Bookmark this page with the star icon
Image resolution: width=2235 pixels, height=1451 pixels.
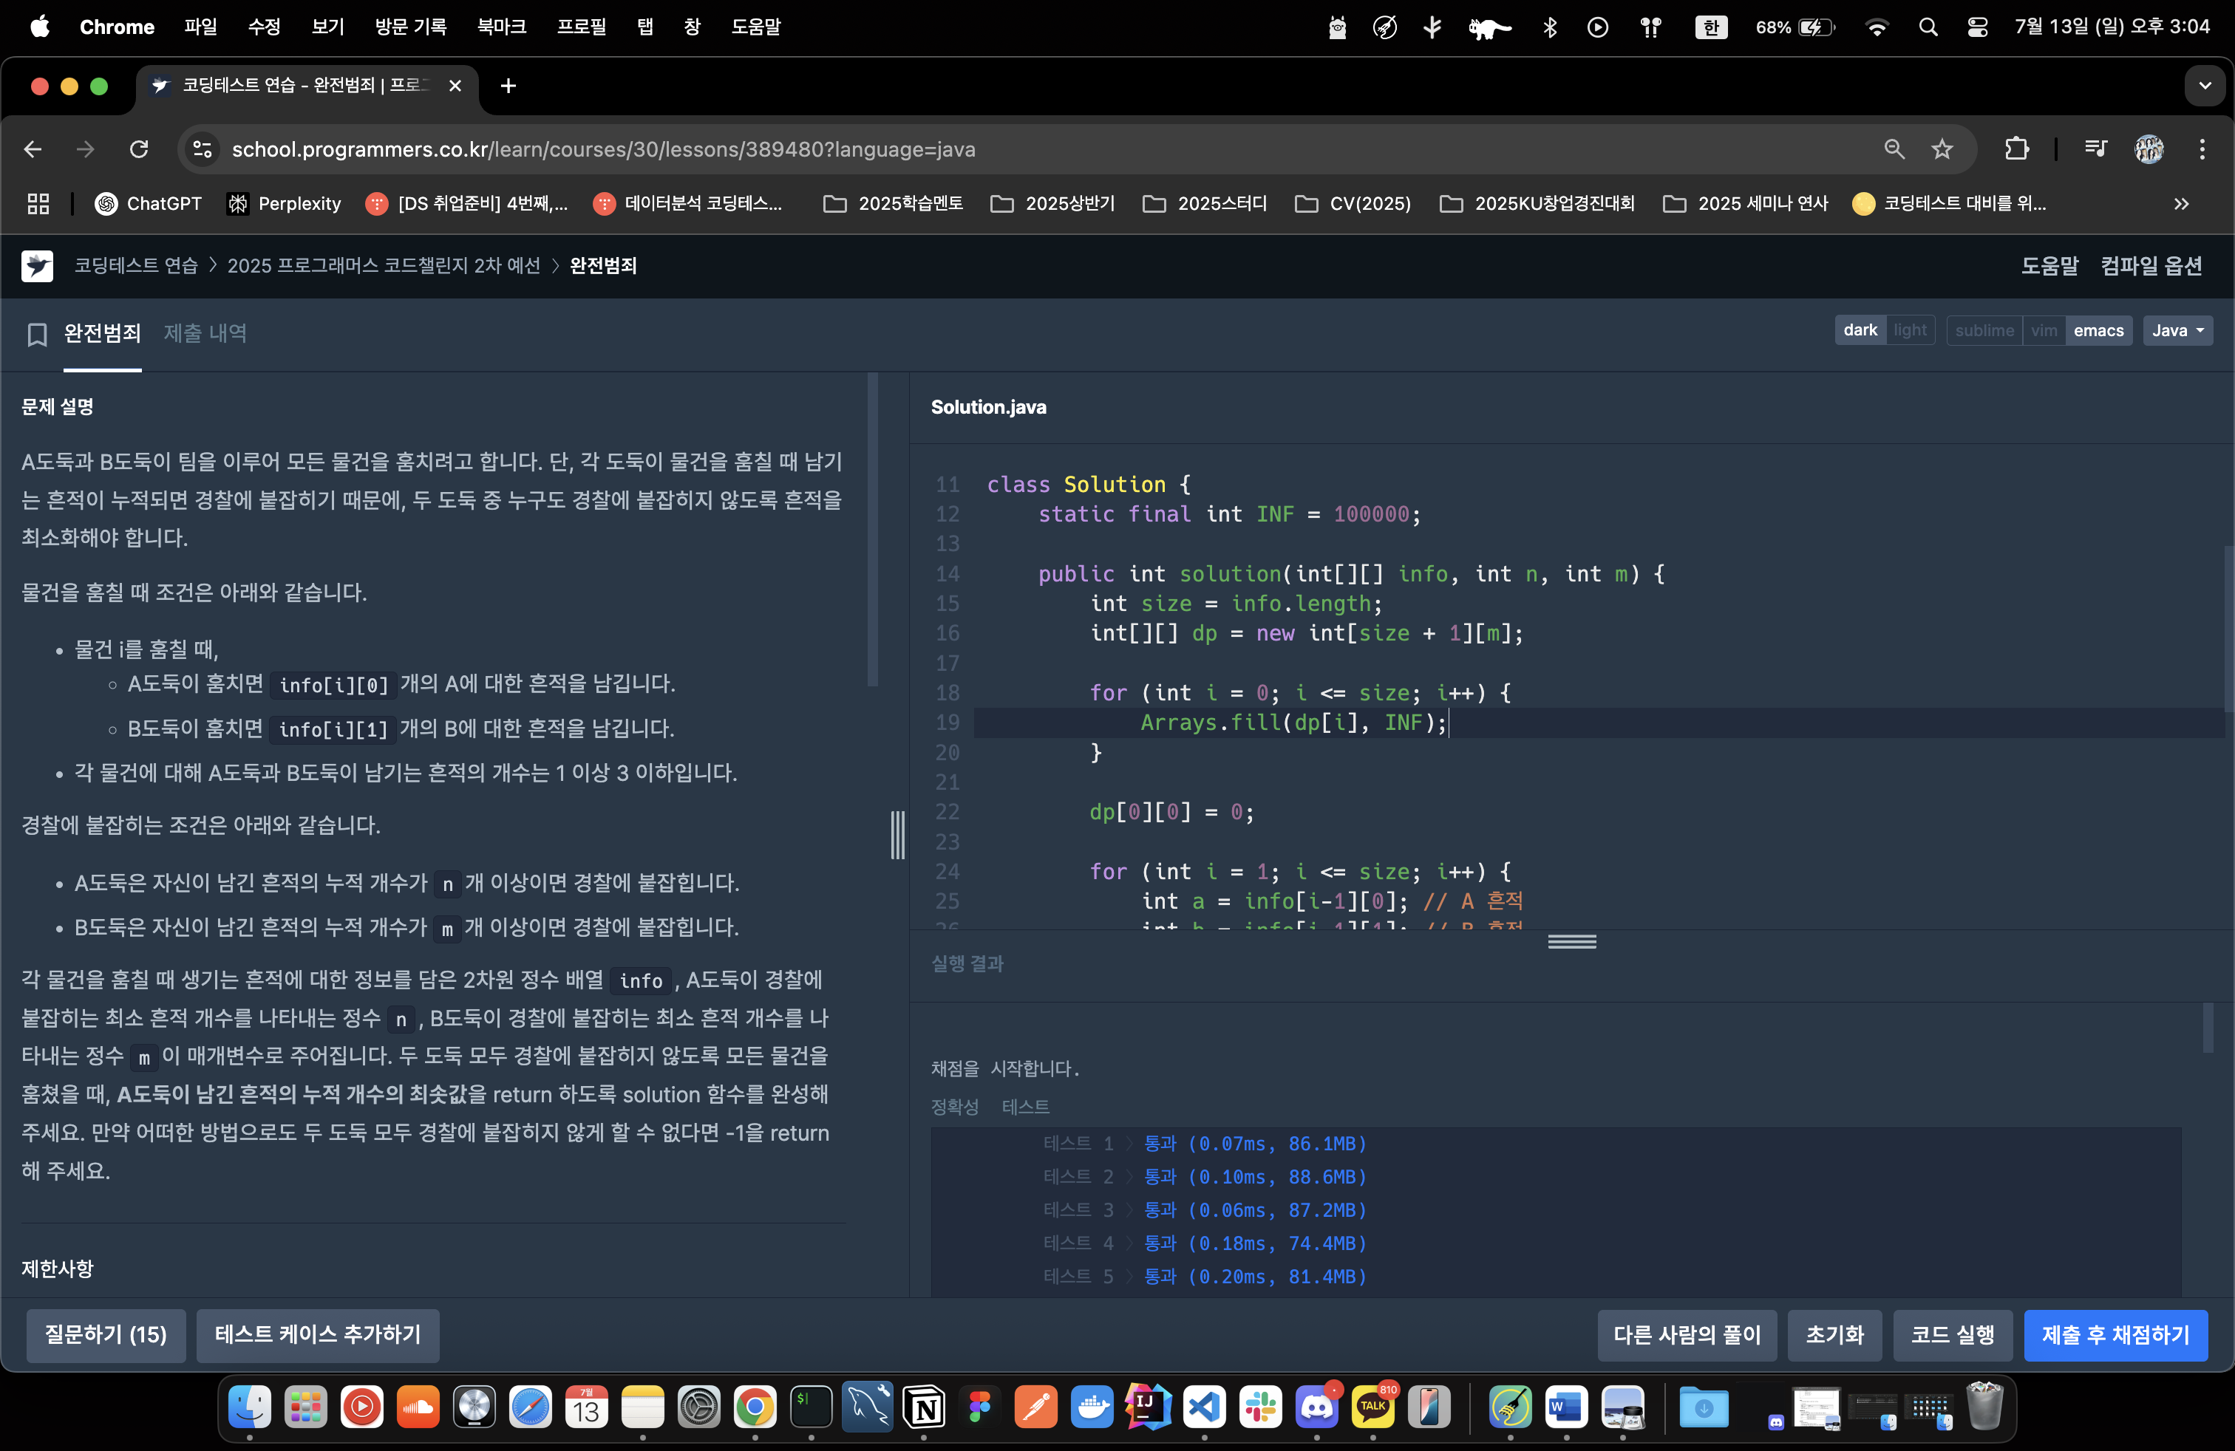[1942, 149]
